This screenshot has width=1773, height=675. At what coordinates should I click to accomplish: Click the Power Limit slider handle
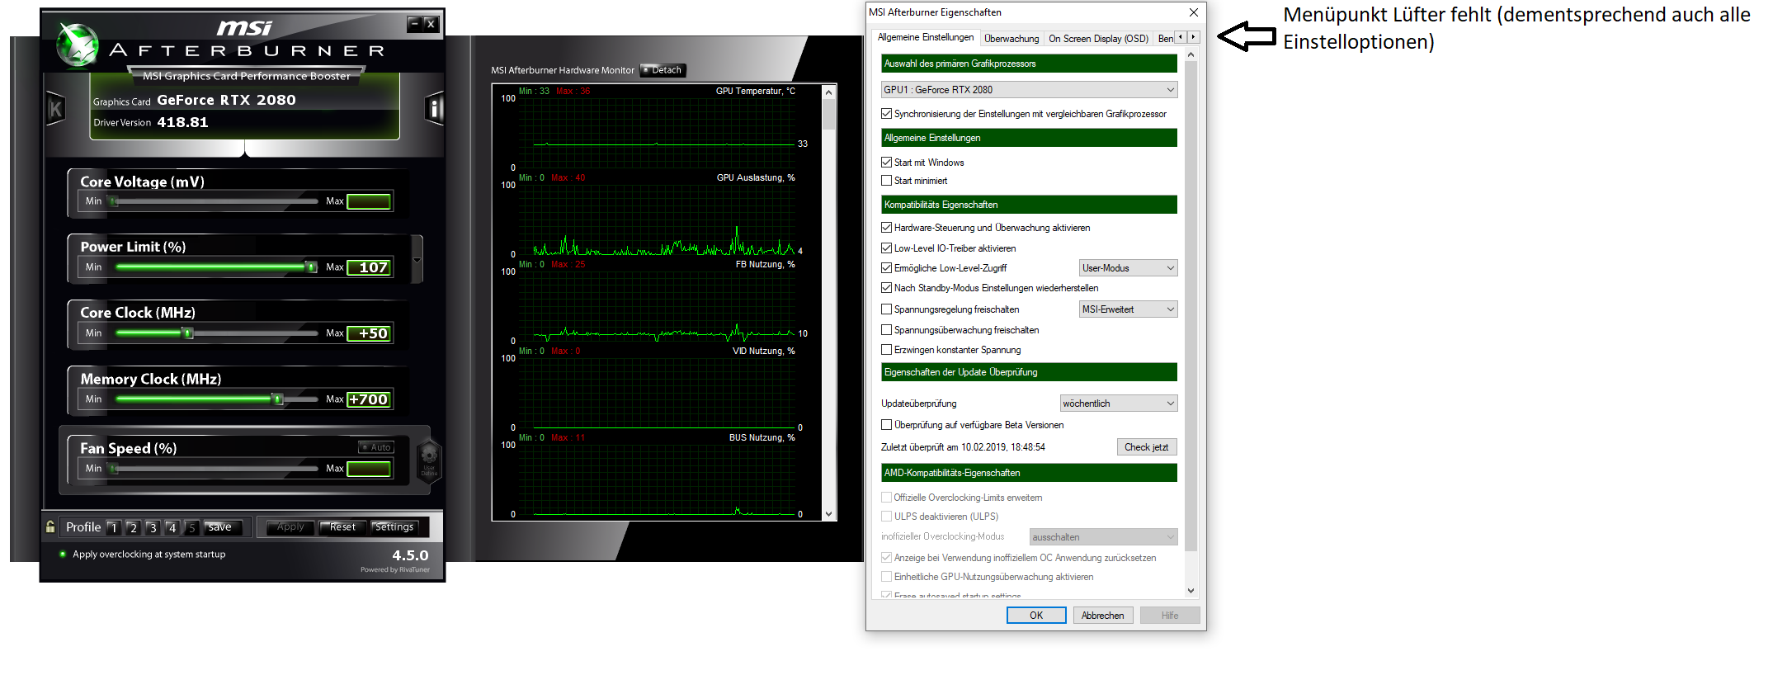311,267
